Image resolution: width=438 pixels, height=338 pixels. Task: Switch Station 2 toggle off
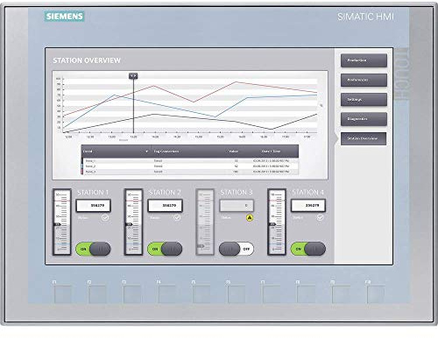pyautogui.click(x=165, y=249)
